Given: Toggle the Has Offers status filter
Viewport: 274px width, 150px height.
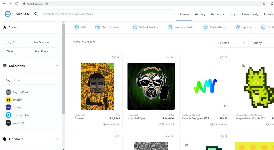Looking at the screenshot, I should [44, 51].
